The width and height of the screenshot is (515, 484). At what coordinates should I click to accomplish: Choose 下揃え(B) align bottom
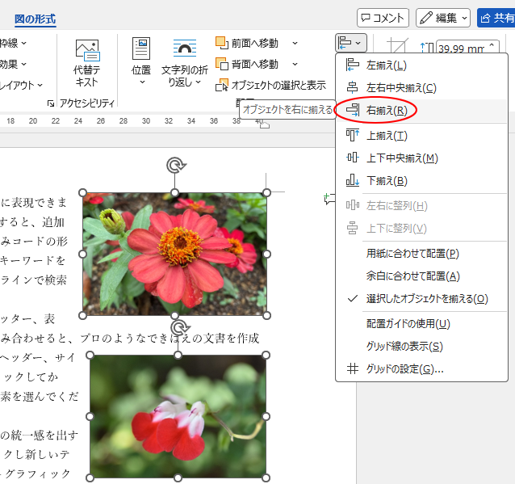click(x=421, y=181)
